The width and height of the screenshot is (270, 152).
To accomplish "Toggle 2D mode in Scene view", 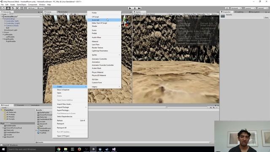I will pos(63,14).
